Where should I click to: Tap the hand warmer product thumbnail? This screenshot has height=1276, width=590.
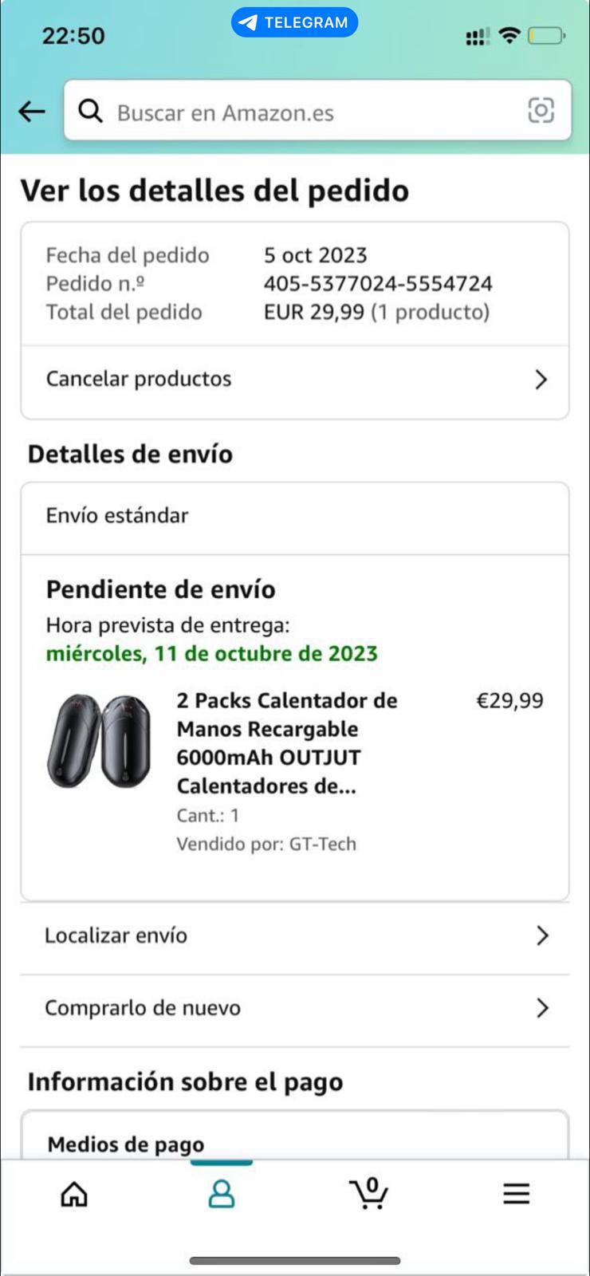(99, 741)
